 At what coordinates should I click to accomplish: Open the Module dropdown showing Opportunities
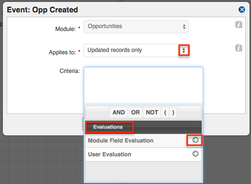pos(136,27)
